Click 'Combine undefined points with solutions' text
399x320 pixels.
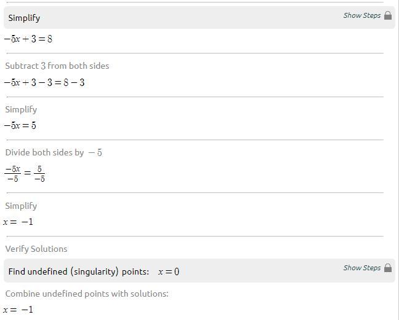(x=87, y=294)
